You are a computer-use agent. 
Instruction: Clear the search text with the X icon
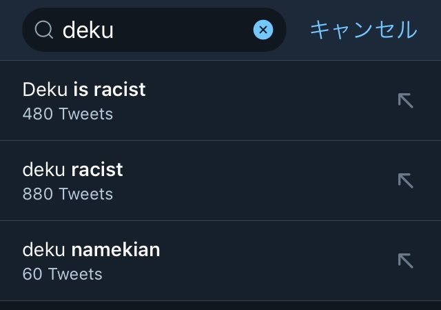click(x=263, y=30)
